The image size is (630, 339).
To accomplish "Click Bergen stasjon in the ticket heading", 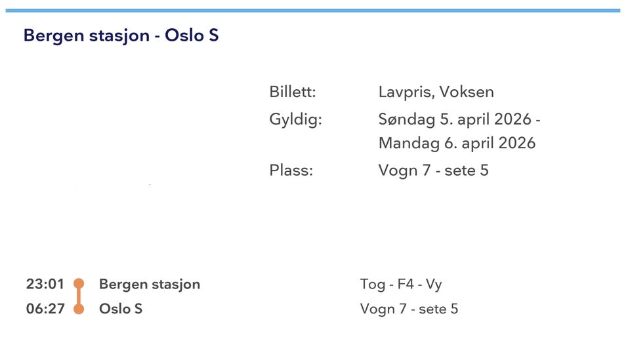I will [86, 35].
